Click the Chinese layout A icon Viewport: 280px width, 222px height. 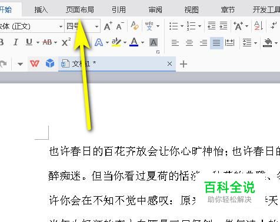point(238,26)
